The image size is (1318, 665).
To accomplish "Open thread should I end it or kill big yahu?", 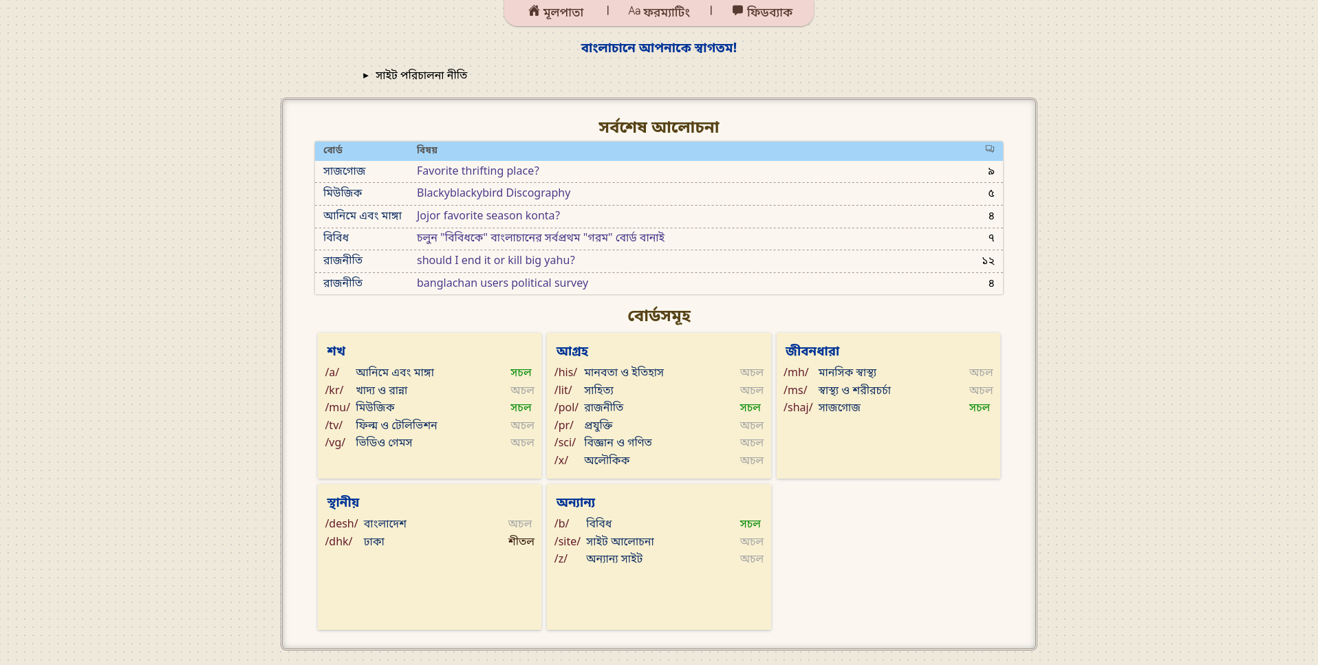I will tap(496, 261).
